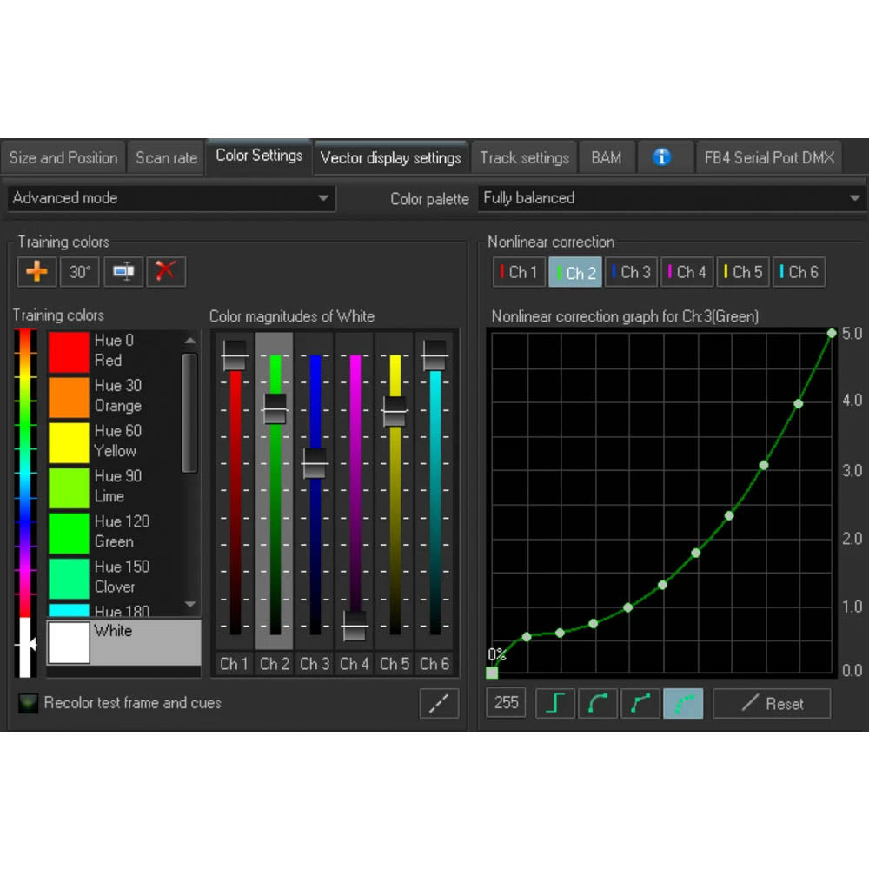Open Vector display settings tab
Screen dimensions: 869x869
391,158
